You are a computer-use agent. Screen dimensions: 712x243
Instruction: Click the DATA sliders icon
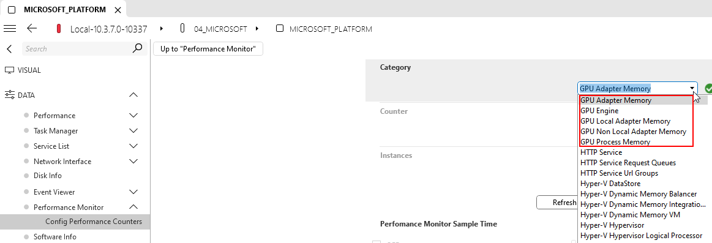10,95
